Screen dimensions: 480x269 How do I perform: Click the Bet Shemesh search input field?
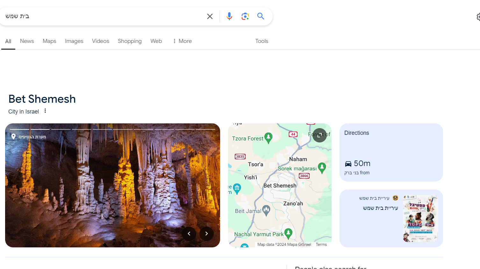102,16
